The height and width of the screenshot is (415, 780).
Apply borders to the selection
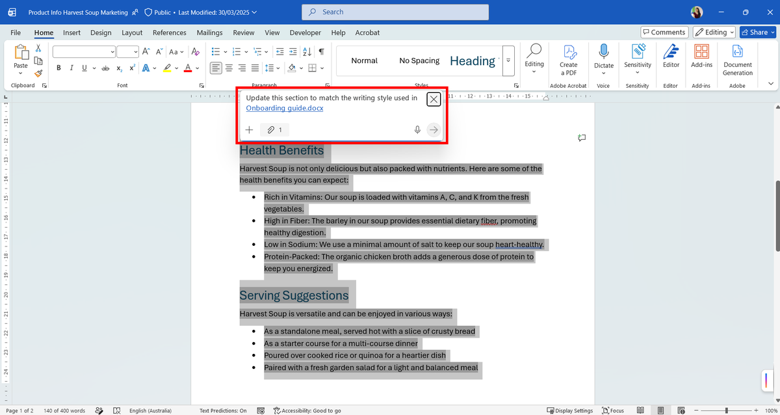pyautogui.click(x=313, y=68)
